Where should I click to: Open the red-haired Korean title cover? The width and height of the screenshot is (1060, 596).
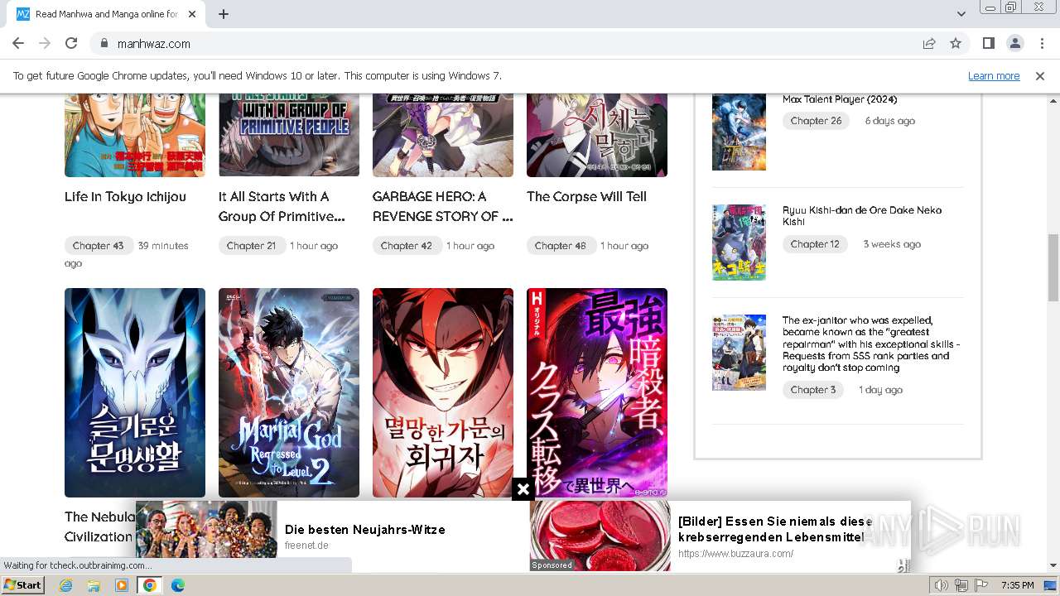443,392
